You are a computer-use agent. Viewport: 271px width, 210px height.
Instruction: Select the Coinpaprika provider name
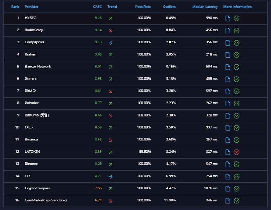pos(34,42)
